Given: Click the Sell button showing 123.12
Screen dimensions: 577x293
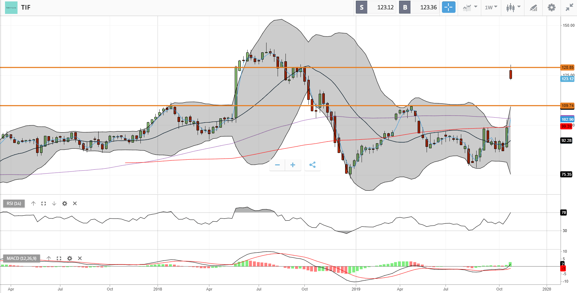Looking at the screenshot, I should pos(376,7).
